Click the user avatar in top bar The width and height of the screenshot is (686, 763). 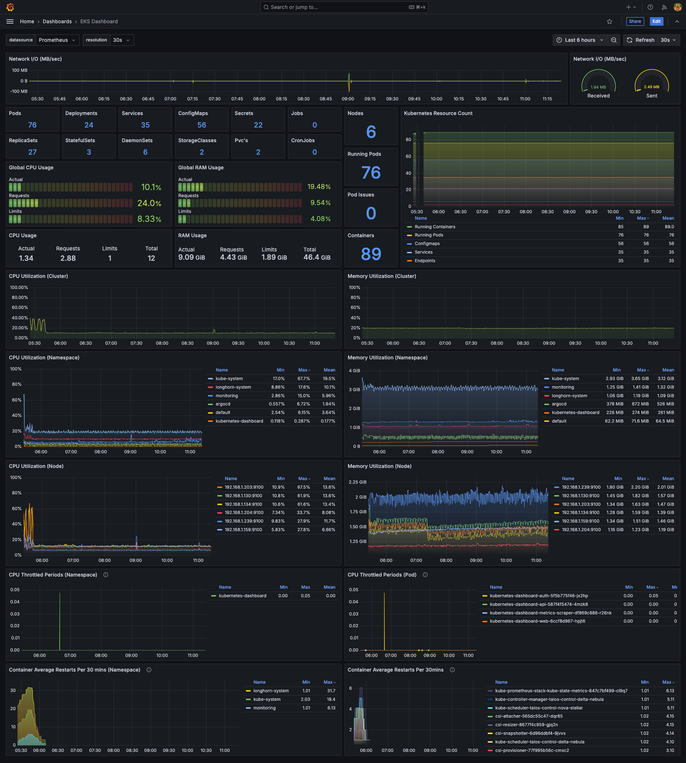(x=677, y=7)
